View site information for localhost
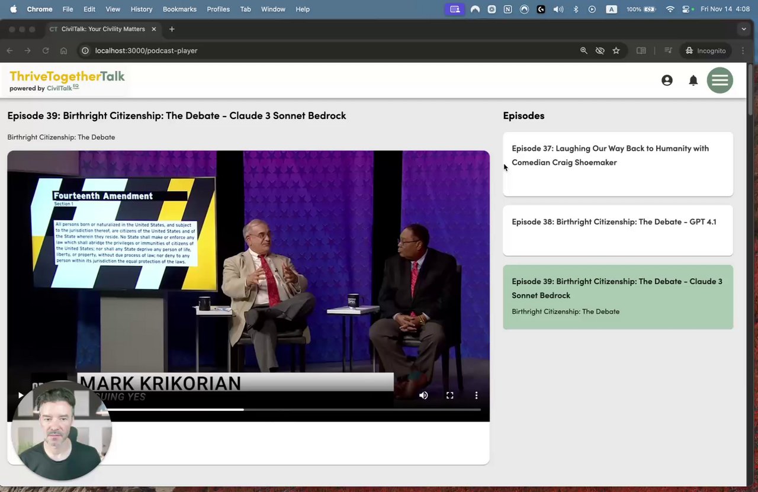 pos(85,51)
